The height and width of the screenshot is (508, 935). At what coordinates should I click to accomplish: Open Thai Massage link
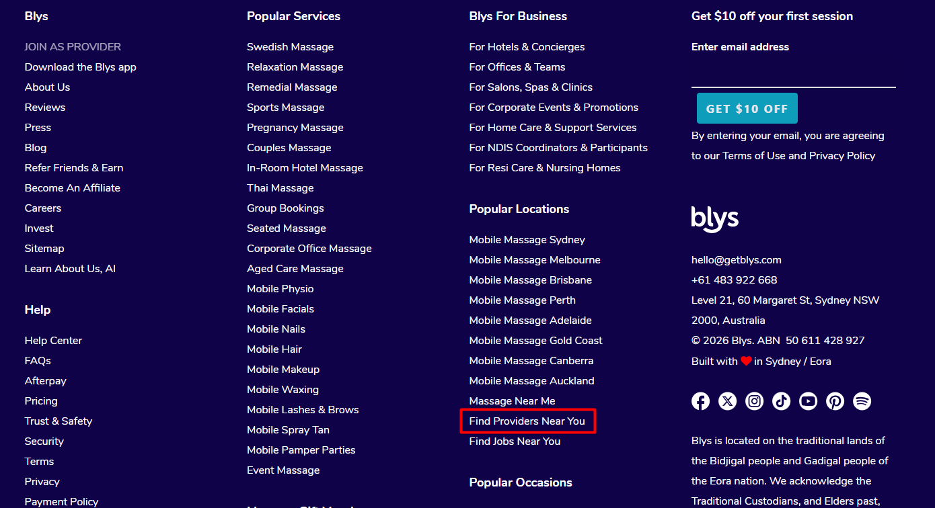pyautogui.click(x=280, y=188)
